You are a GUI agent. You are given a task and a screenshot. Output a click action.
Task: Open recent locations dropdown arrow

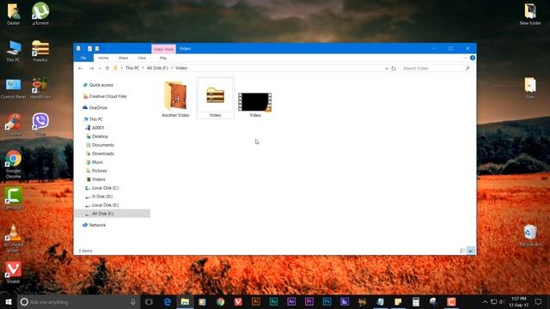(100, 69)
